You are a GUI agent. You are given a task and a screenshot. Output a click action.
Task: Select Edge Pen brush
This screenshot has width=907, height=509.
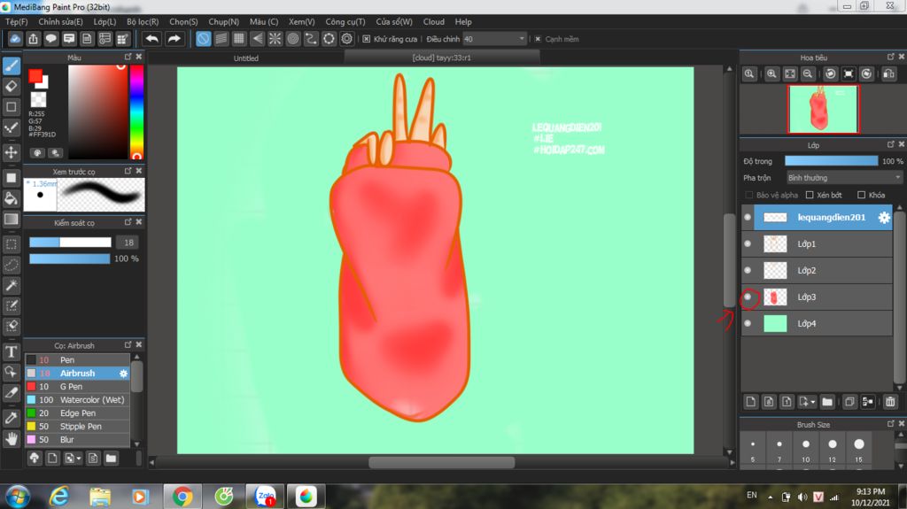(78, 413)
